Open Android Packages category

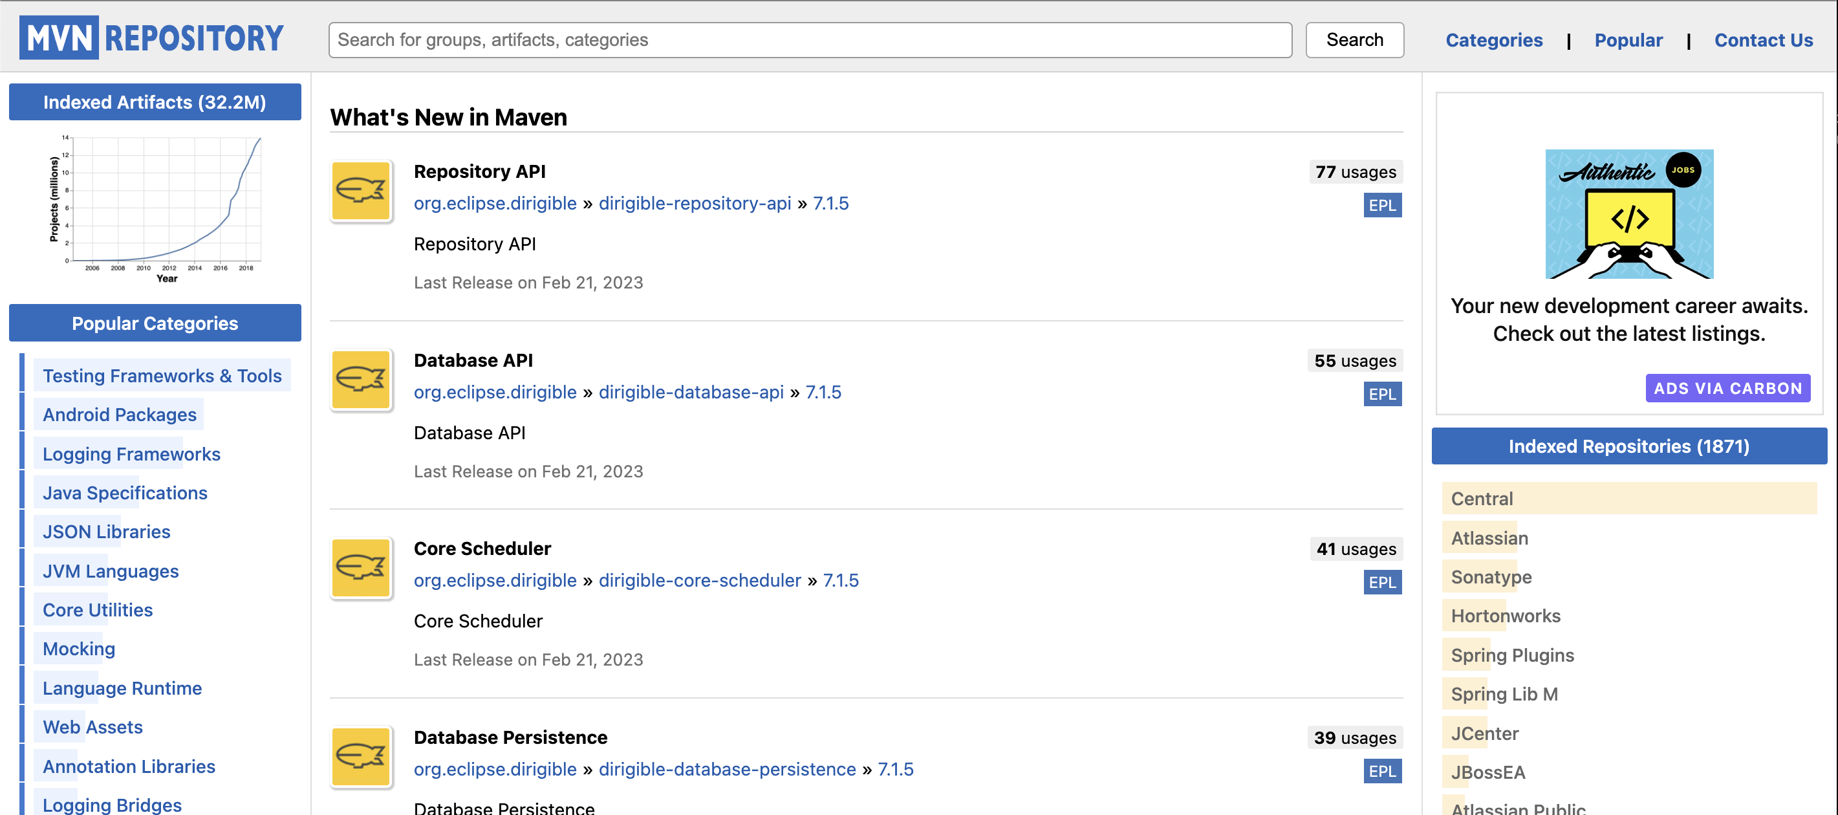pyautogui.click(x=119, y=415)
